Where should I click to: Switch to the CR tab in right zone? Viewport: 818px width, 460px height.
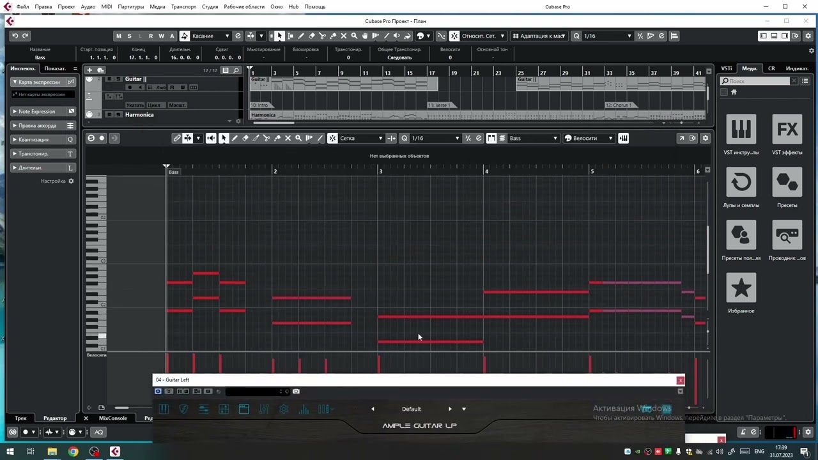pyautogui.click(x=771, y=68)
